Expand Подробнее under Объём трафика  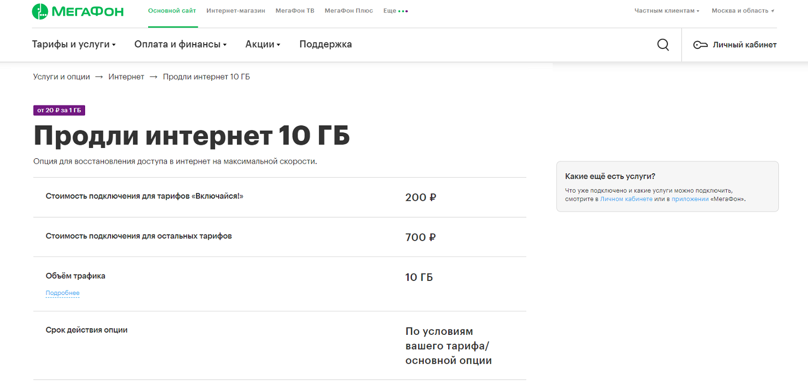[x=62, y=293]
